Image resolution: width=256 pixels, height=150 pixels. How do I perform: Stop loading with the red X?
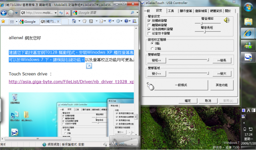click(x=67, y=13)
